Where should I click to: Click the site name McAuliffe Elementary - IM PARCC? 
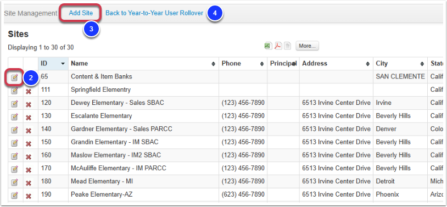pos(119,169)
